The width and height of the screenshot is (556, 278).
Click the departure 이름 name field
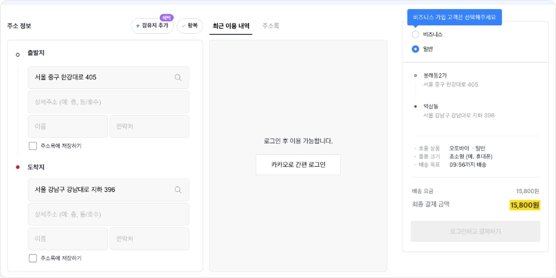(x=68, y=126)
